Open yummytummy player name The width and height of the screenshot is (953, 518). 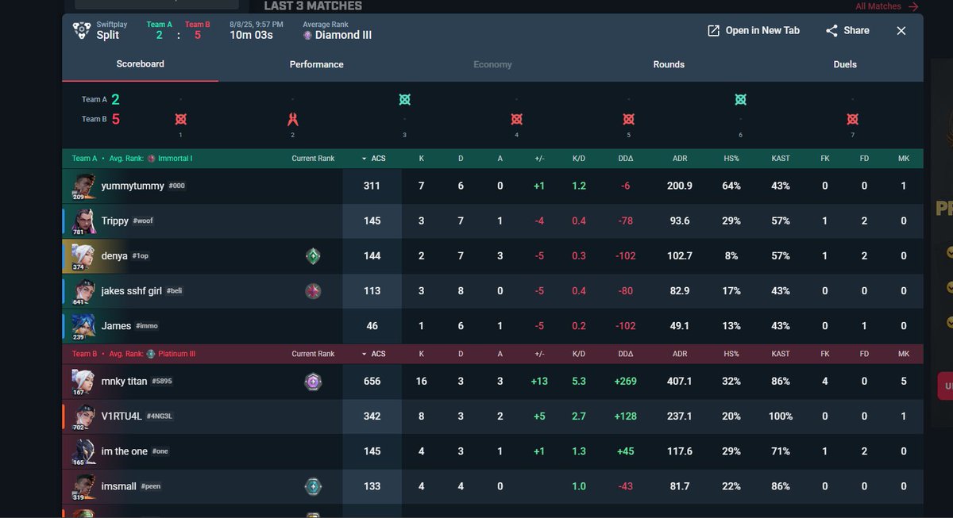coord(133,186)
